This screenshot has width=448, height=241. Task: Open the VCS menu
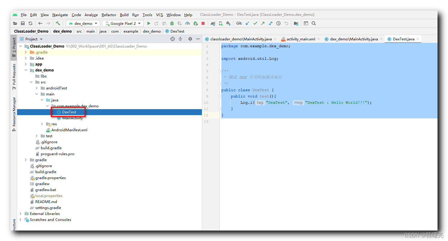coord(159,15)
